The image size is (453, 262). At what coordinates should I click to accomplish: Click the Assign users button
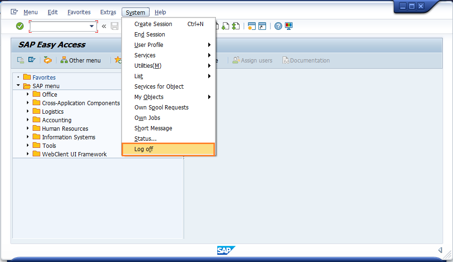[x=252, y=61]
